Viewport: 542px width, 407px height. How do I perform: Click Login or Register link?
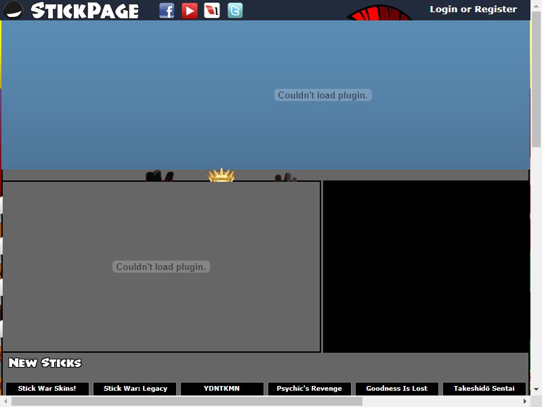(x=473, y=9)
